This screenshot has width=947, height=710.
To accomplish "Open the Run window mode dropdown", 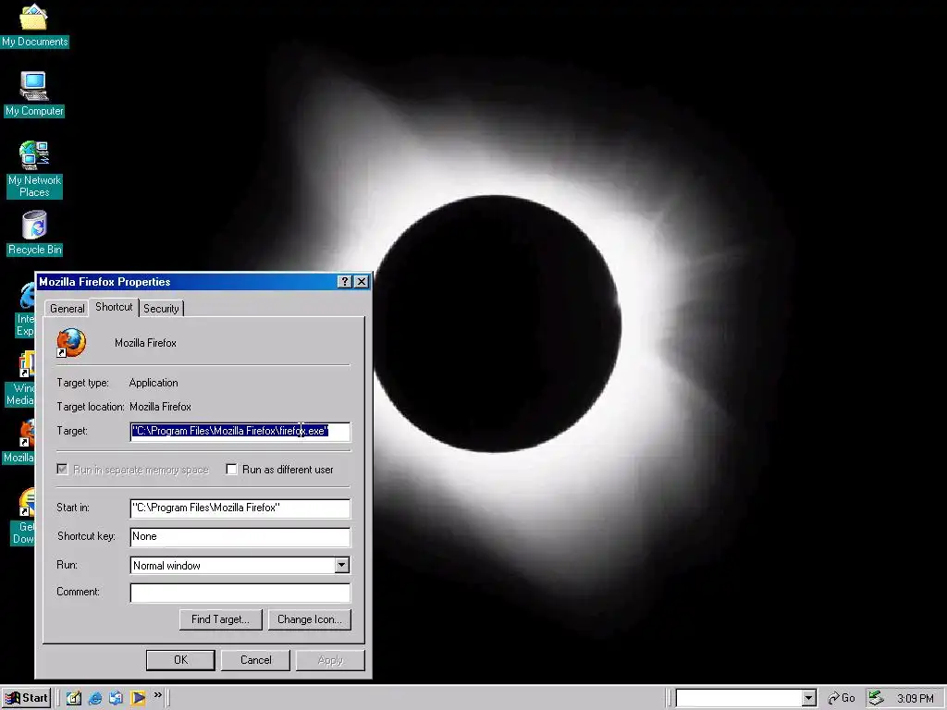I will point(342,565).
